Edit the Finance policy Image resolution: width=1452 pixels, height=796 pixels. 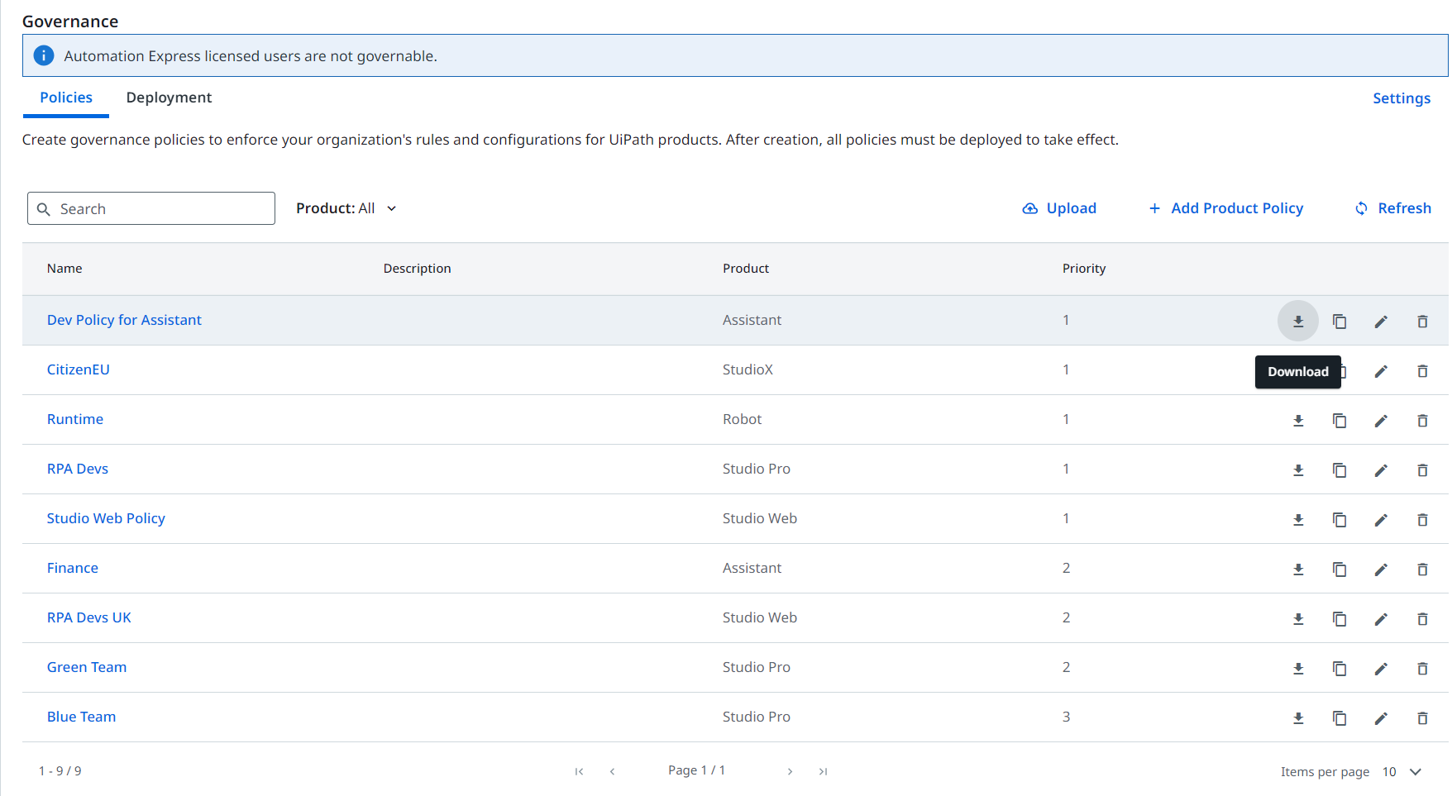click(1381, 569)
